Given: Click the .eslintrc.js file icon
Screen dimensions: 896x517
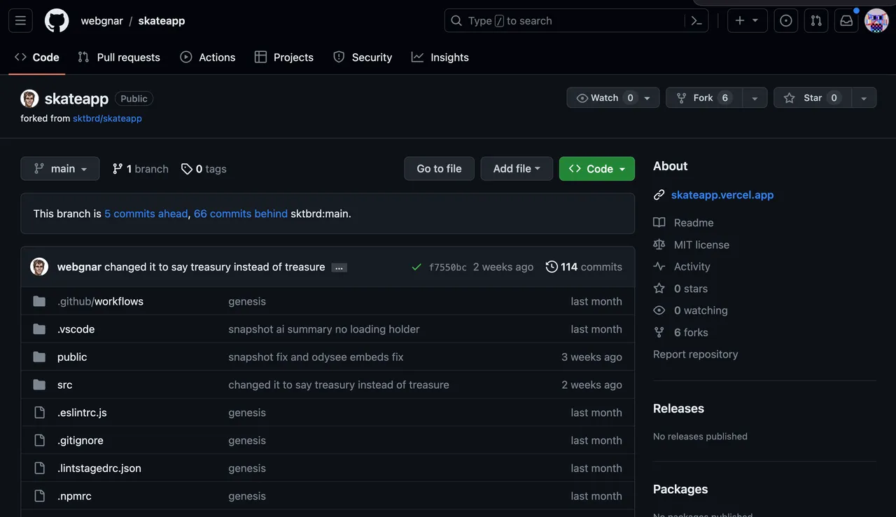Looking at the screenshot, I should [39, 413].
